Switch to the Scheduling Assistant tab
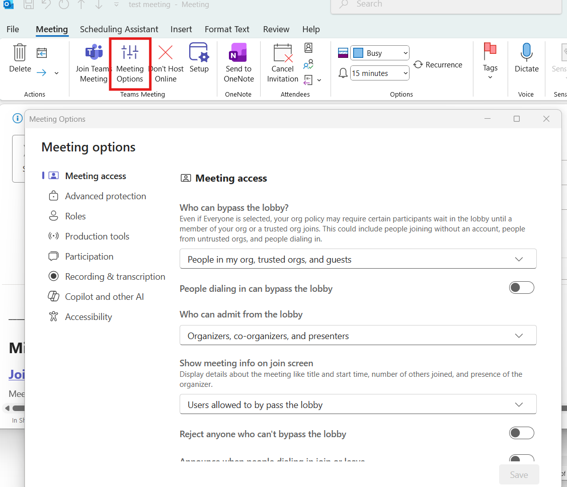Screen dimensions: 567x487 coord(119,29)
